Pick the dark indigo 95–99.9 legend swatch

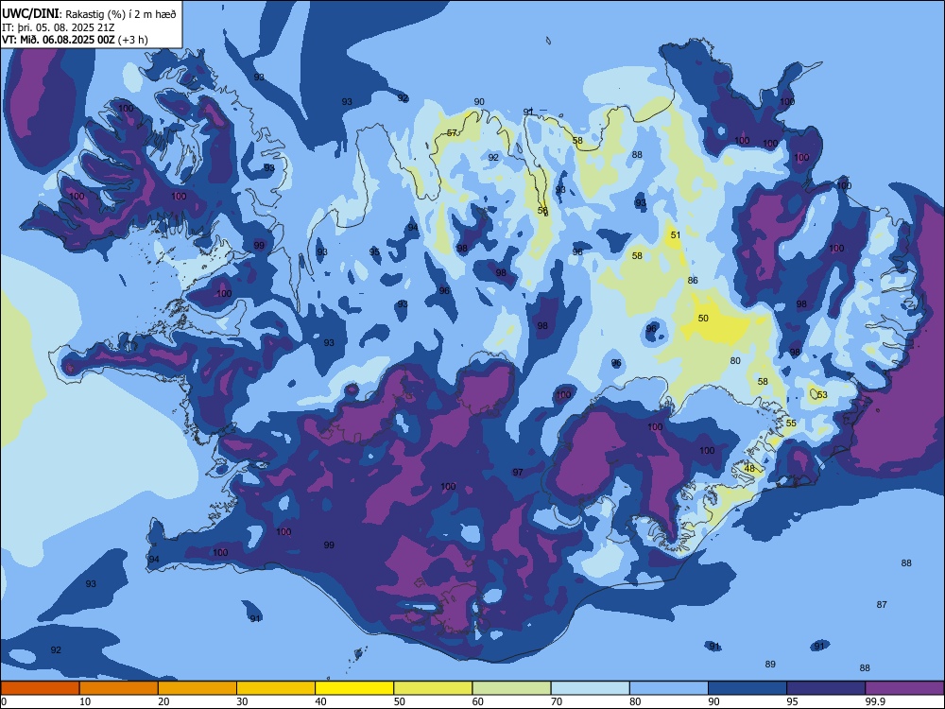point(826,688)
